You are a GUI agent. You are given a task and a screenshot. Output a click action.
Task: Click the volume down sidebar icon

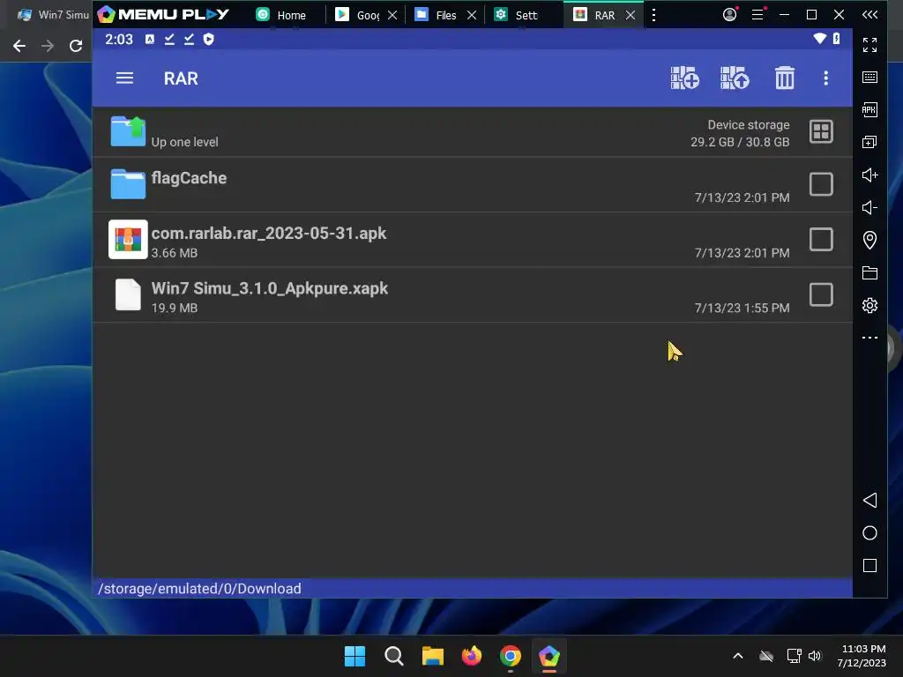(869, 207)
